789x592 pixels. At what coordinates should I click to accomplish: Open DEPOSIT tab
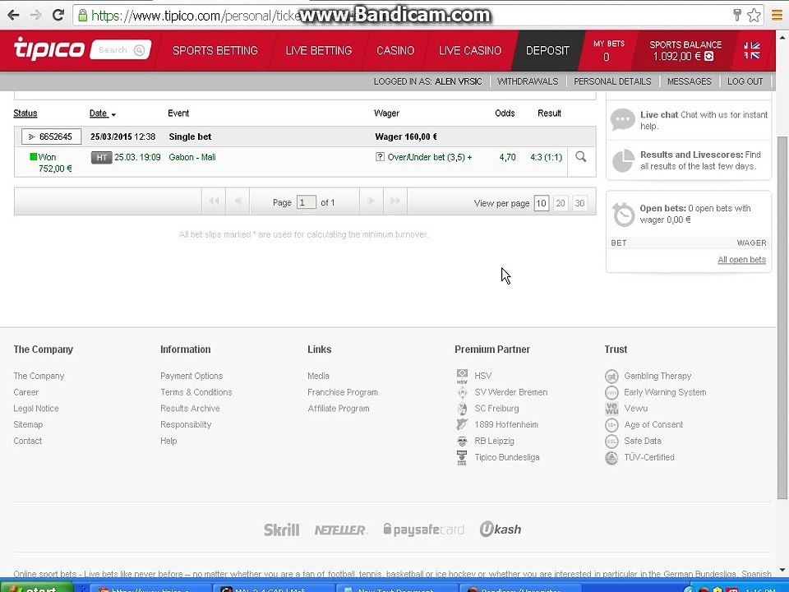tap(547, 50)
